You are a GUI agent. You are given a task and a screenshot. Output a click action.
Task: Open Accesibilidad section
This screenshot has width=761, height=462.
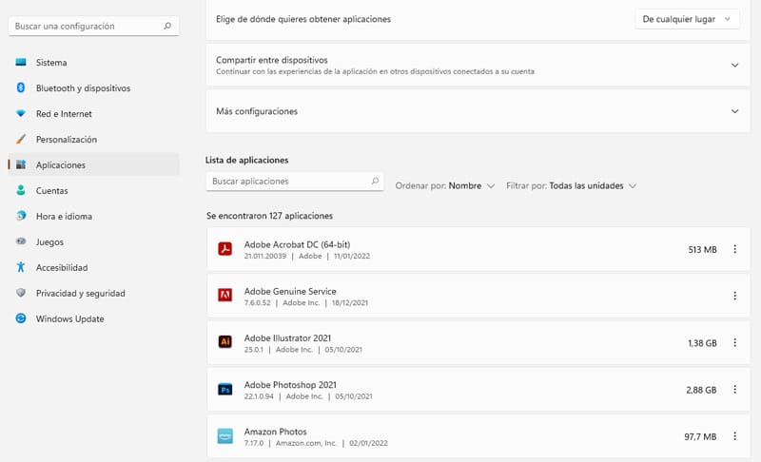click(93, 268)
